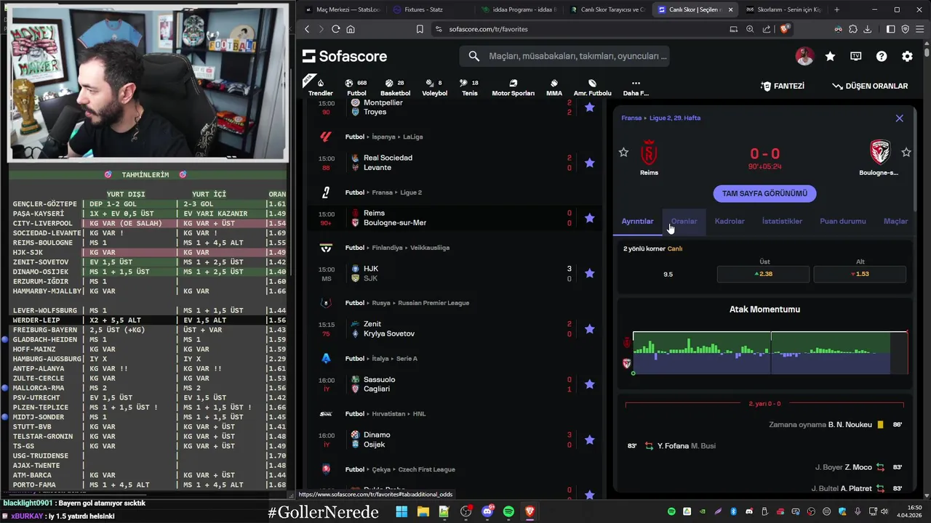Select the Tenis sport category
This screenshot has width=931, height=523.
click(470, 87)
